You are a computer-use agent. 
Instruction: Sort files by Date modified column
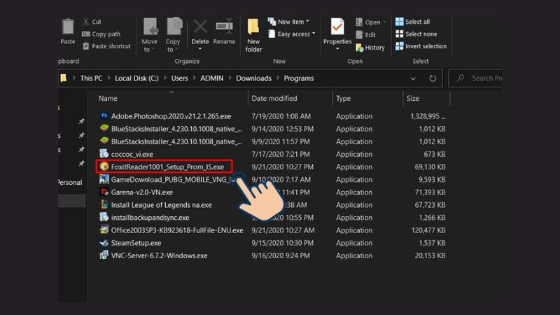coord(274,99)
